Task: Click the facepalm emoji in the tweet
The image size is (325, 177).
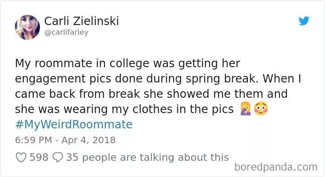Action: pyautogui.click(x=246, y=109)
